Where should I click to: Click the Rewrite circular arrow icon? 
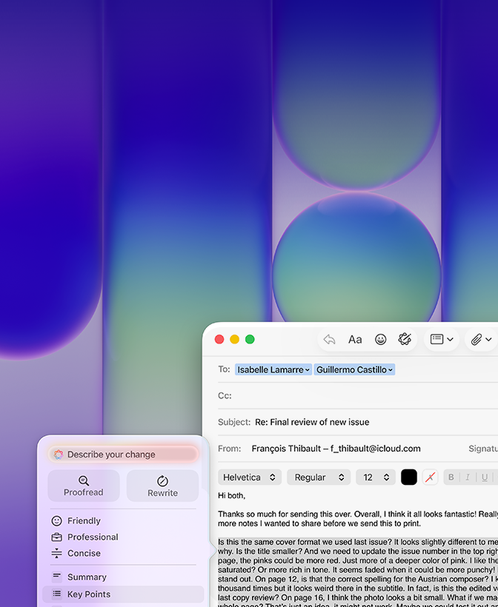click(162, 481)
